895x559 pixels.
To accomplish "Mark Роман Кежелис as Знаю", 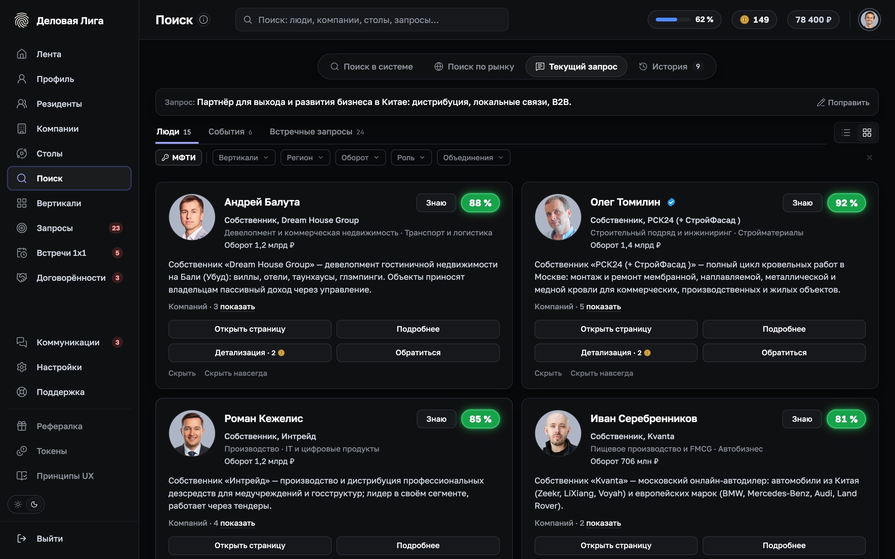I will click(x=436, y=419).
